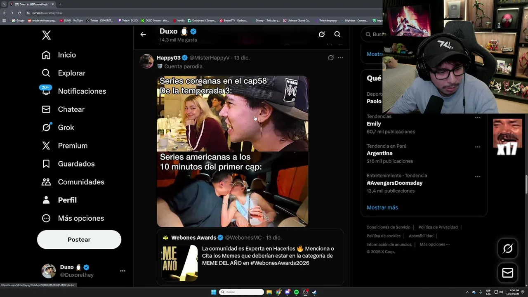Open Happy03 profile avatar
This screenshot has width=528, height=297.
(x=146, y=61)
